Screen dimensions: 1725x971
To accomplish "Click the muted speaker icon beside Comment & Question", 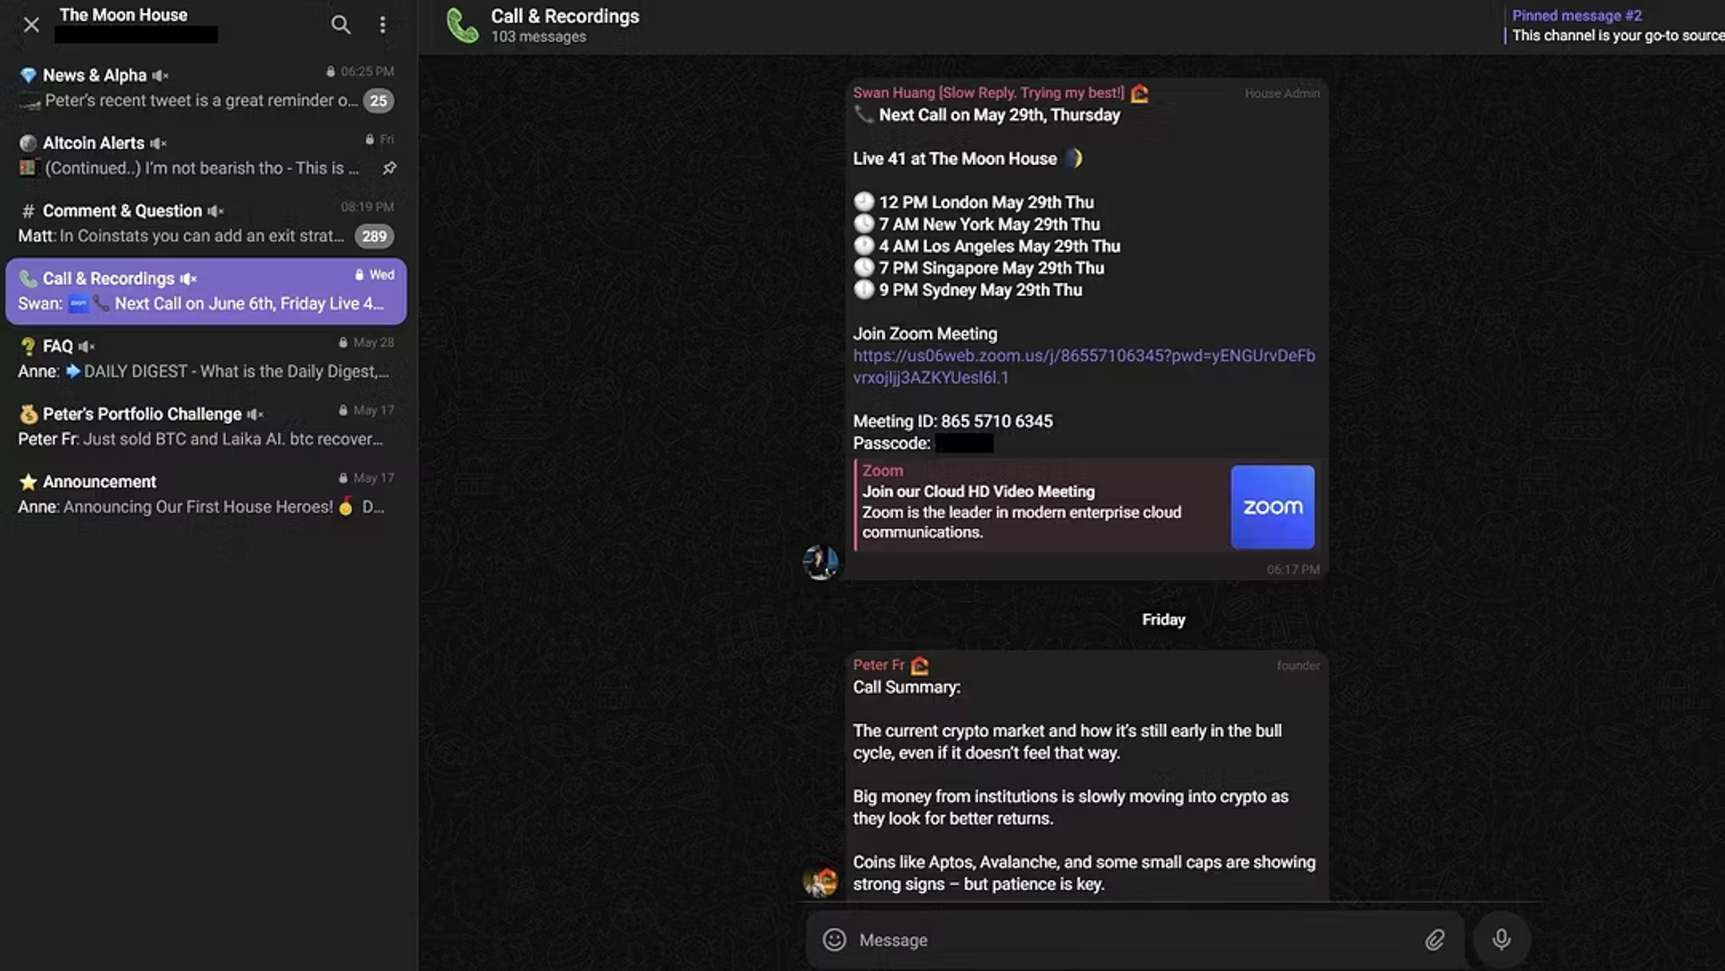I will 216,211.
